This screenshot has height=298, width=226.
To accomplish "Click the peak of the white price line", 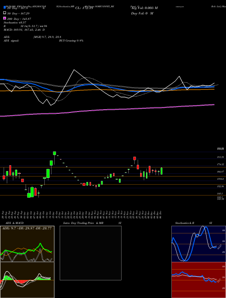I will coord(74,70).
